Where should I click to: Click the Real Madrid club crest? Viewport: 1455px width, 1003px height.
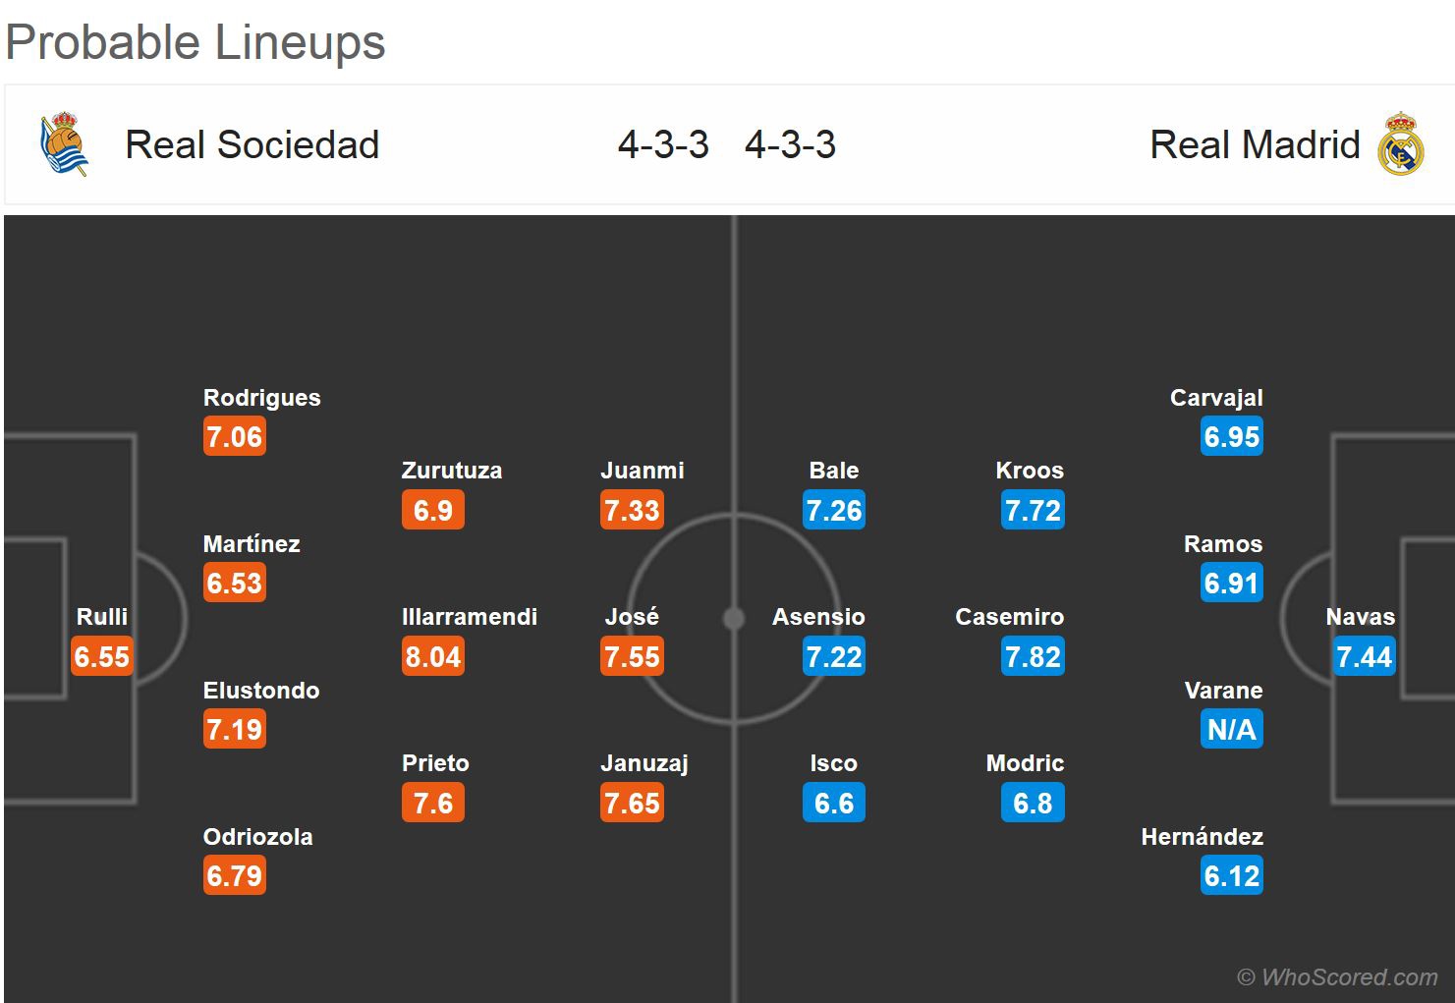(1400, 145)
